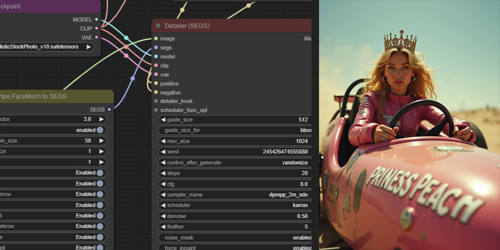Click midpoint dot on the blue SEGS wire
The width and height of the screenshot is (500, 250).
(x=132, y=78)
